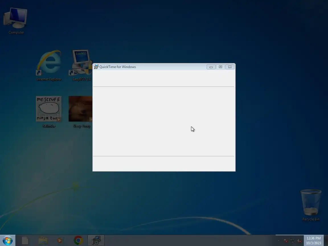Click the QuickTime for Windows title bar icon

(x=96, y=67)
